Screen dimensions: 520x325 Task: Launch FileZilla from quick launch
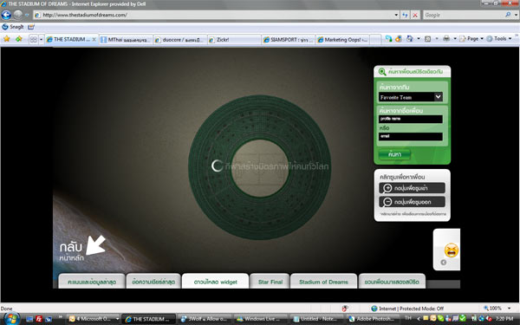coord(39,319)
